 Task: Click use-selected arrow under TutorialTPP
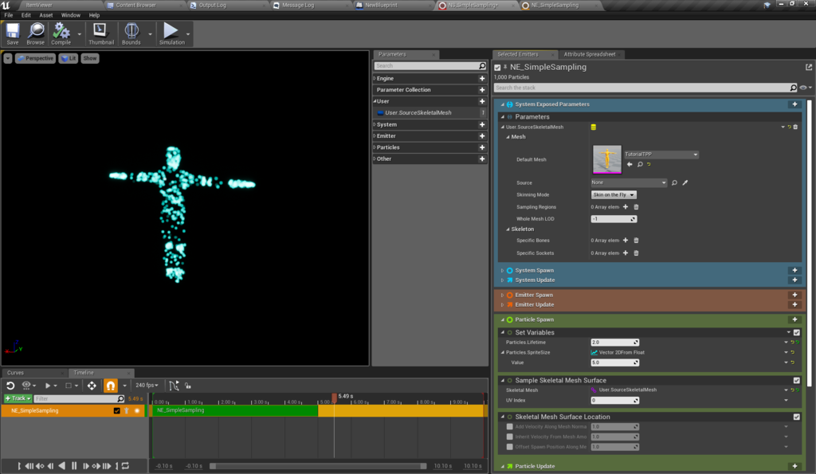630,164
